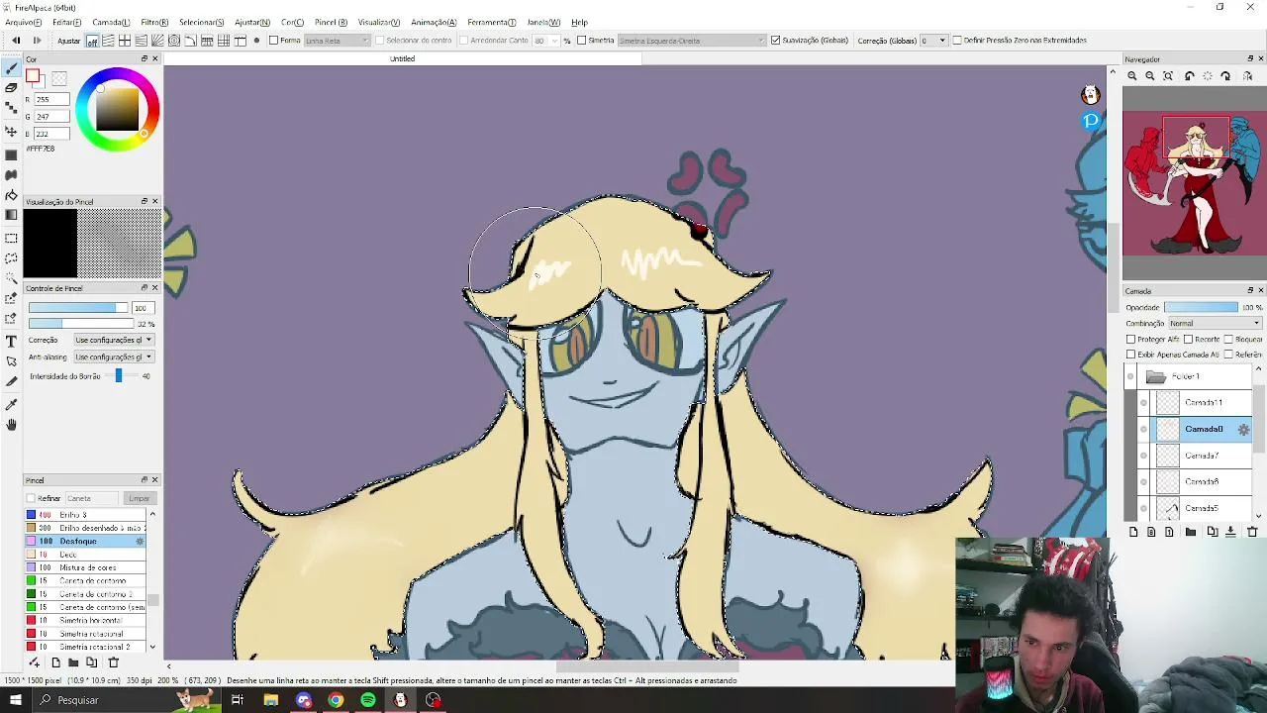The width and height of the screenshot is (1267, 713).
Task: Zoom in using the Navigator magnifier plus
Action: [1132, 76]
